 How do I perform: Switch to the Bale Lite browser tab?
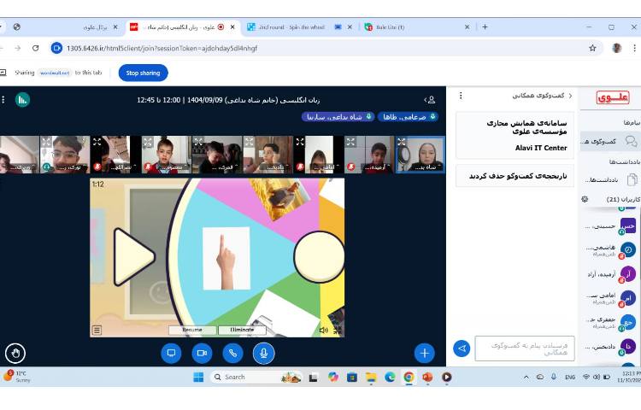(417, 27)
